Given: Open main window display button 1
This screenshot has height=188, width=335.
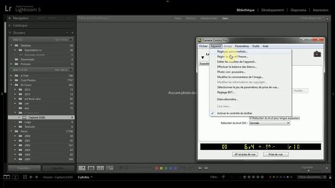Looking at the screenshot, I should click(6, 177).
